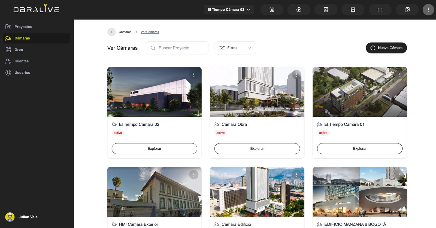
Task: Open the El Tiempo Cámara 01 thumbnail image
Action: pyautogui.click(x=359, y=92)
